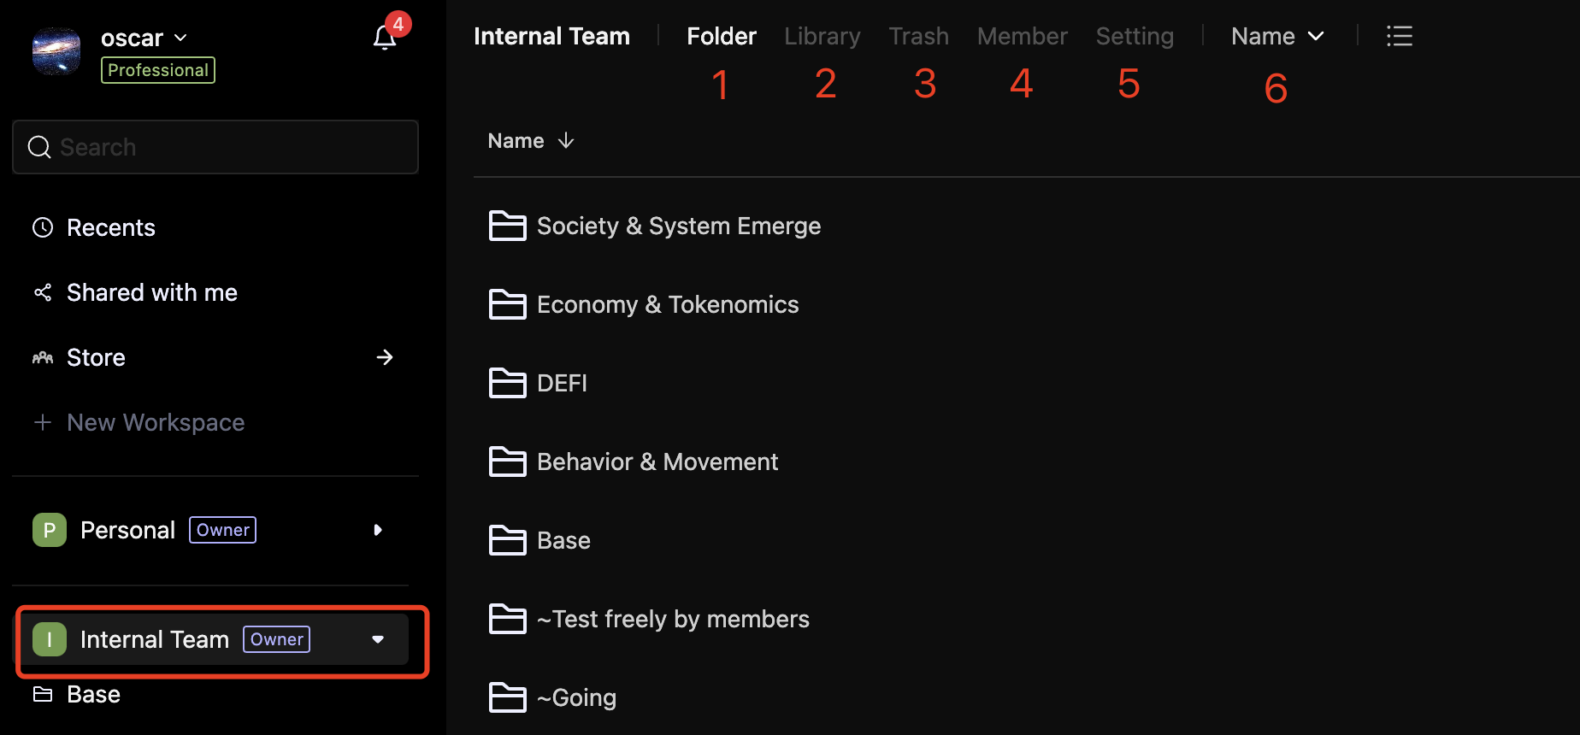Switch to the Library tab
This screenshot has width=1580, height=735.
coord(822,36)
